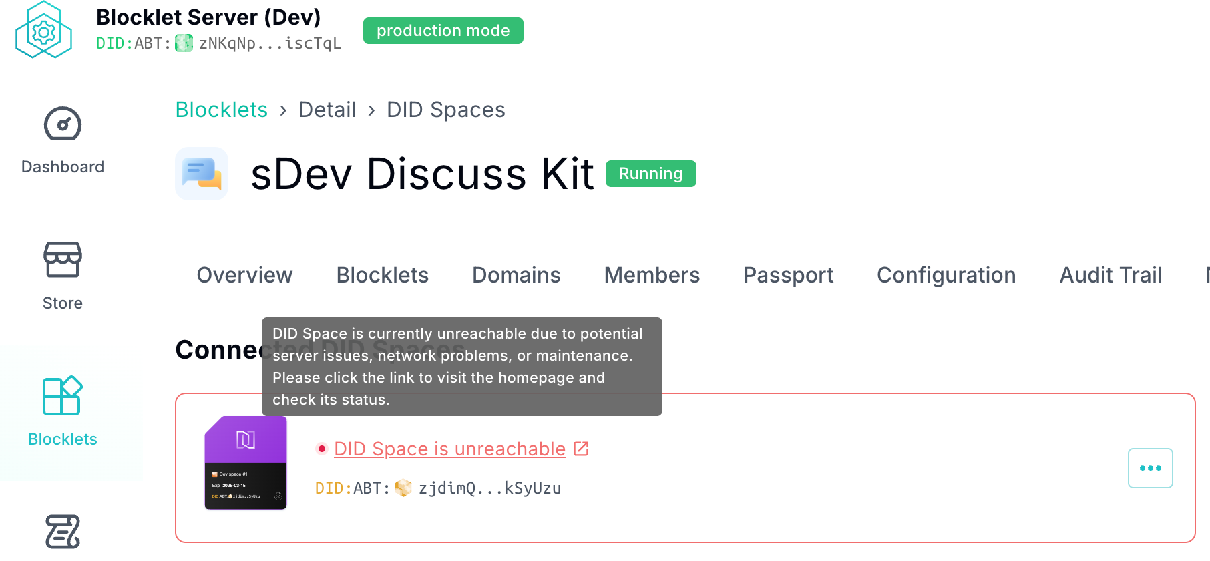Go to the Configuration tab
This screenshot has width=1210, height=561.
946,275
